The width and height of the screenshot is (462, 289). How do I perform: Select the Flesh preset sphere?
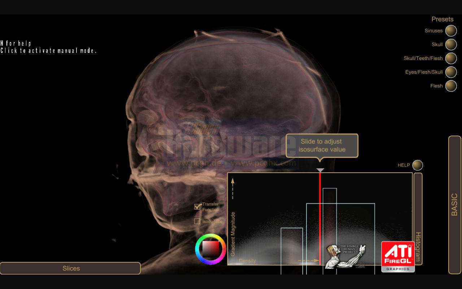click(451, 86)
